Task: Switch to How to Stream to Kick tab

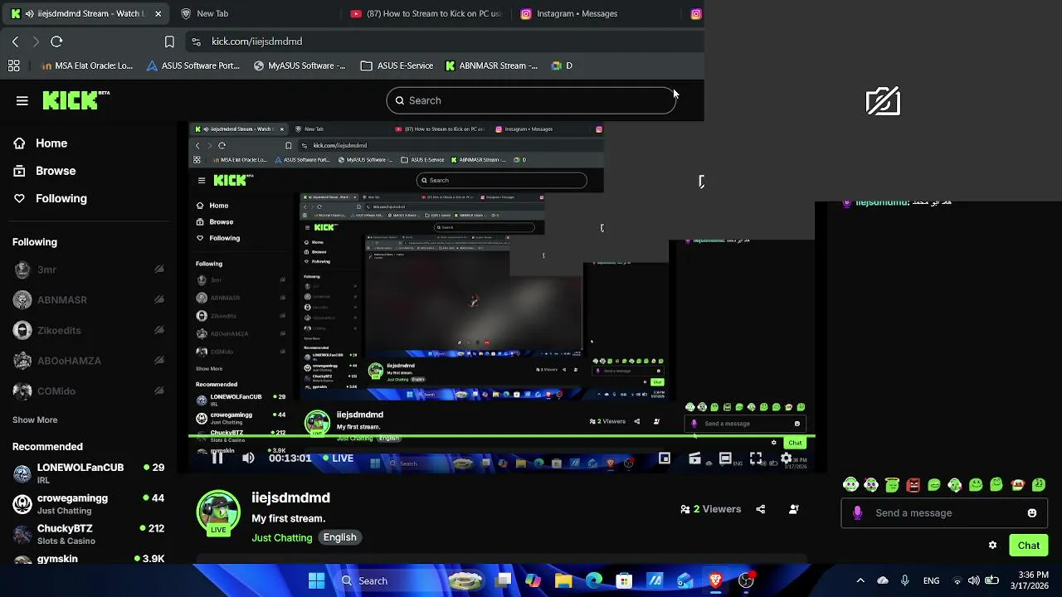Action: coord(426,13)
